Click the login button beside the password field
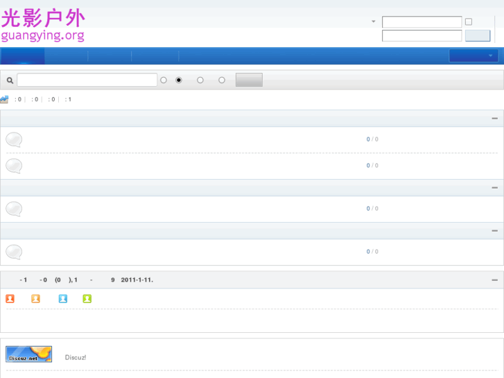The image size is (504, 378). [x=478, y=35]
